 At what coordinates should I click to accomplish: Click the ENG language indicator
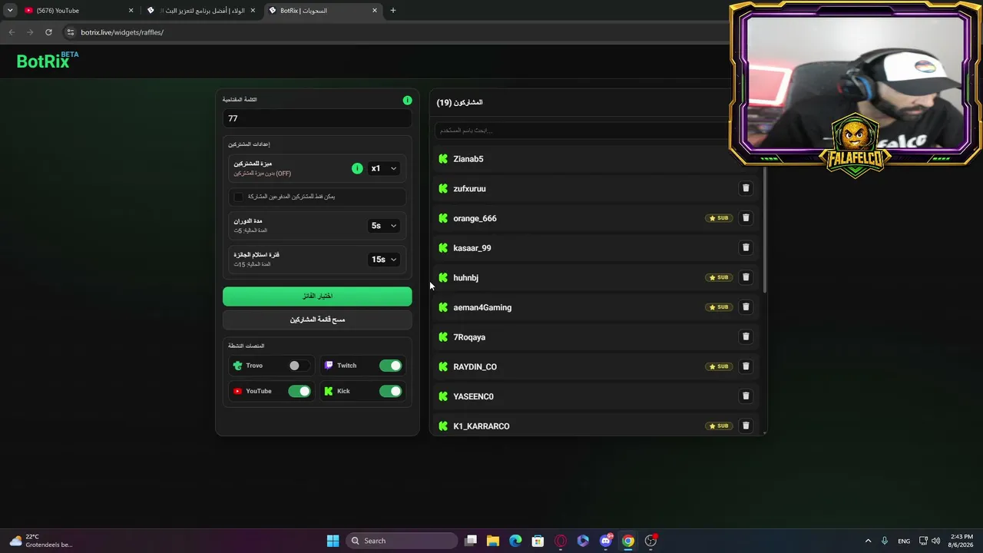(904, 541)
